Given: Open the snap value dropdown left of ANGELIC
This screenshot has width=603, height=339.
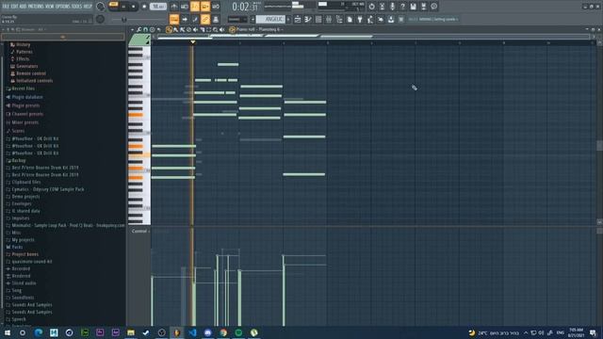Looking at the screenshot, I should [238, 19].
